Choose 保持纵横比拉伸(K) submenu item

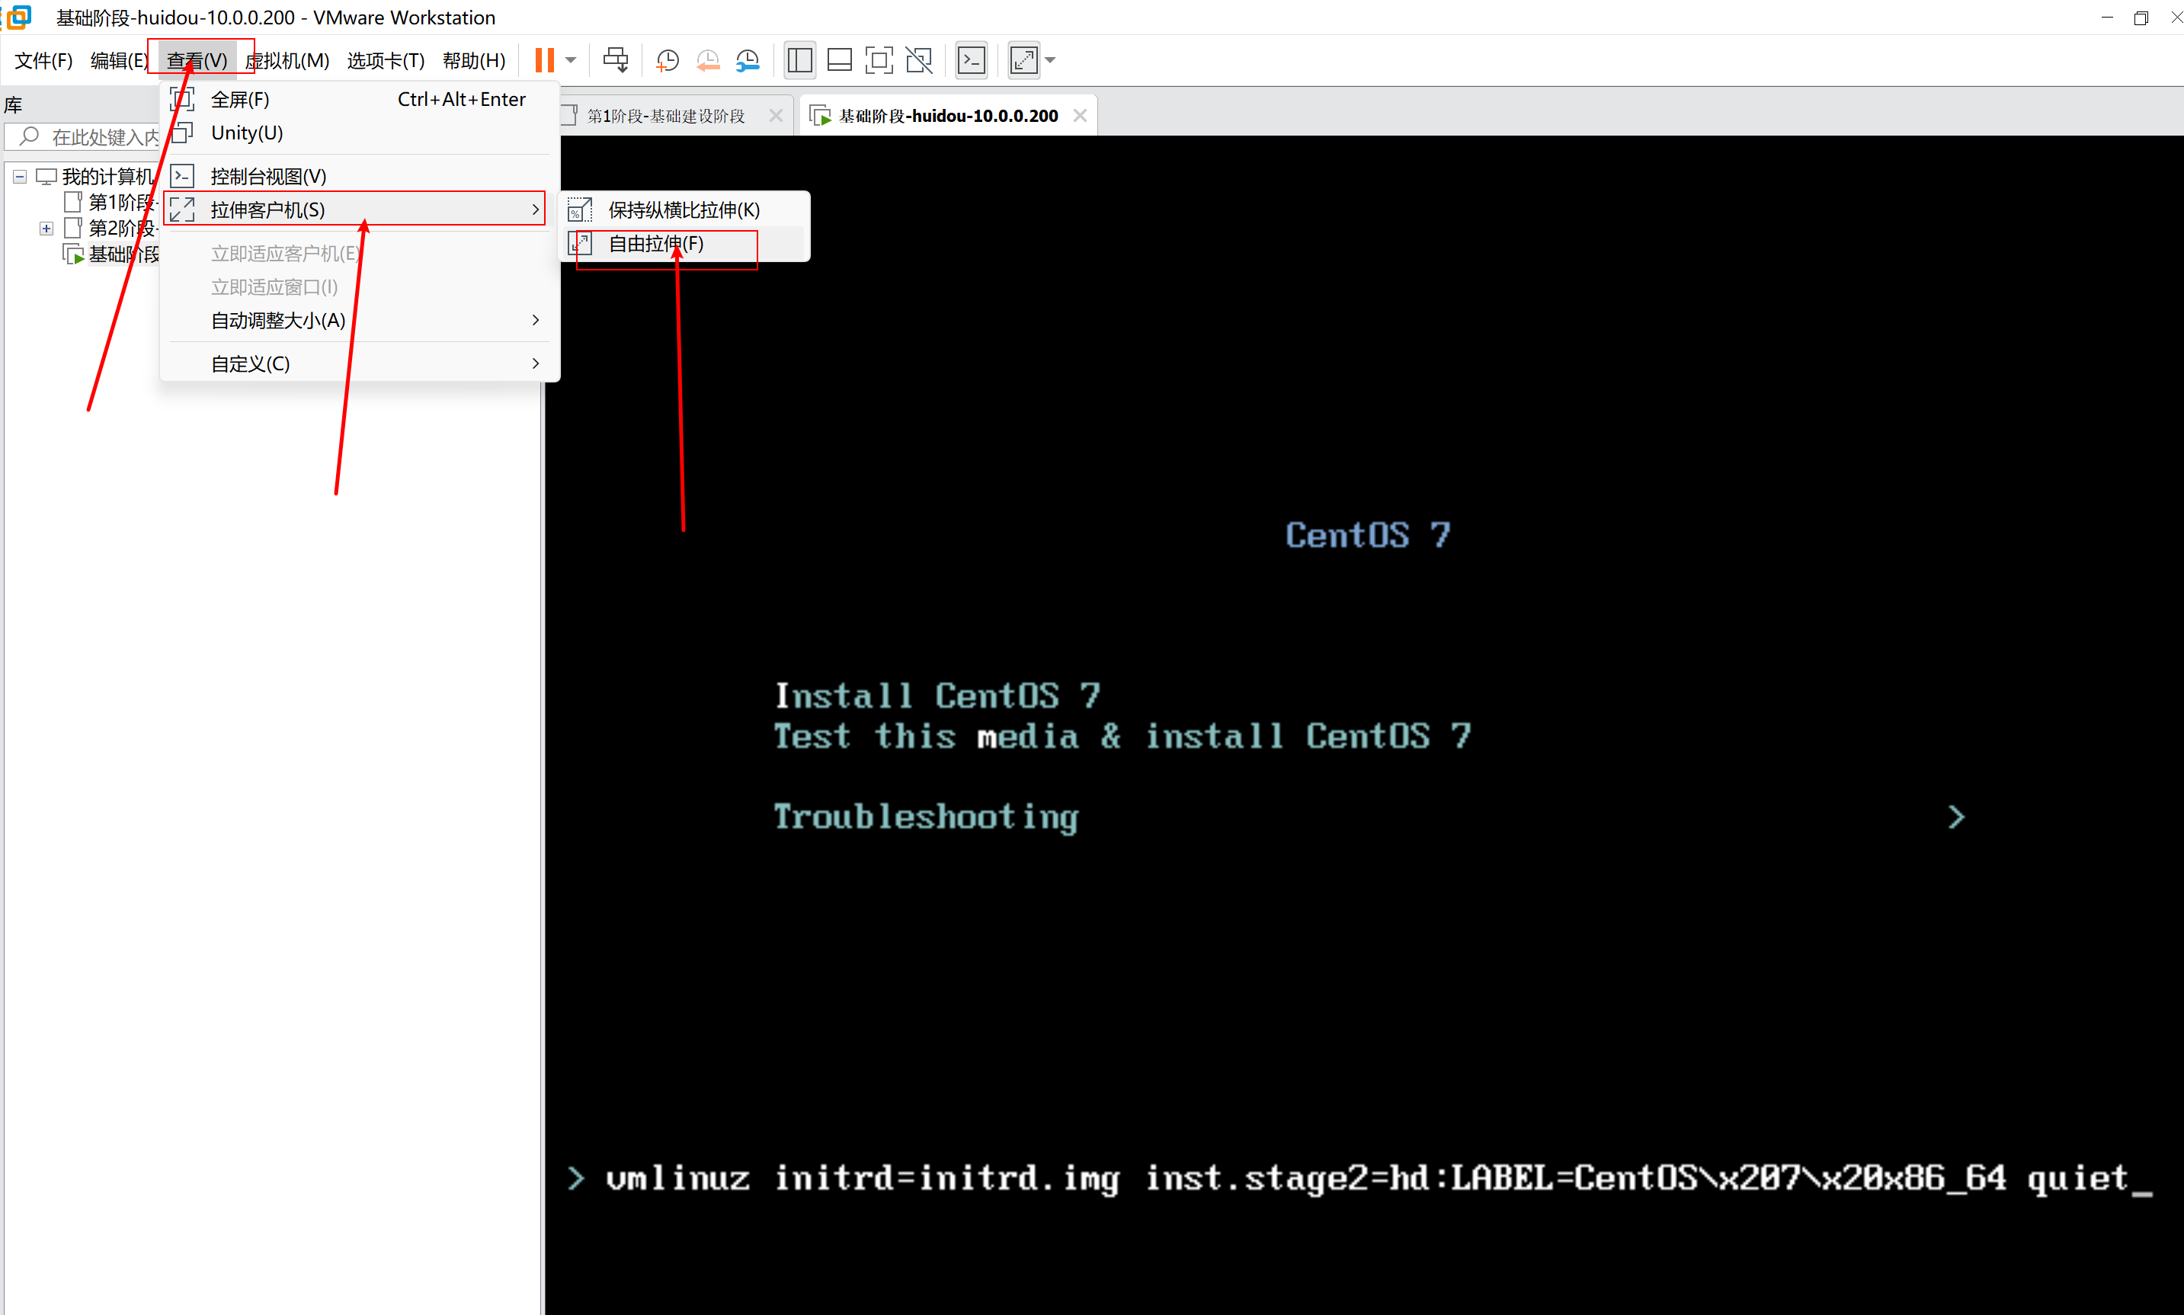point(684,210)
